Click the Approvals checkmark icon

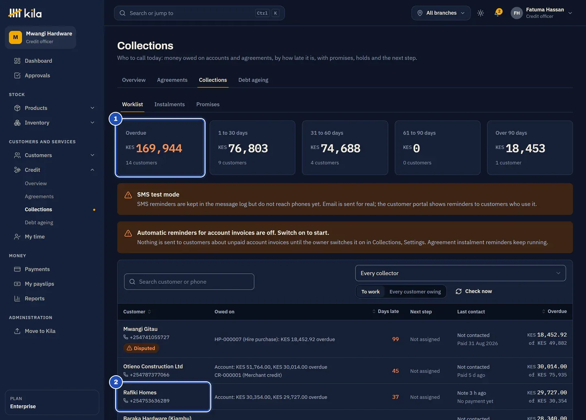[x=17, y=75]
